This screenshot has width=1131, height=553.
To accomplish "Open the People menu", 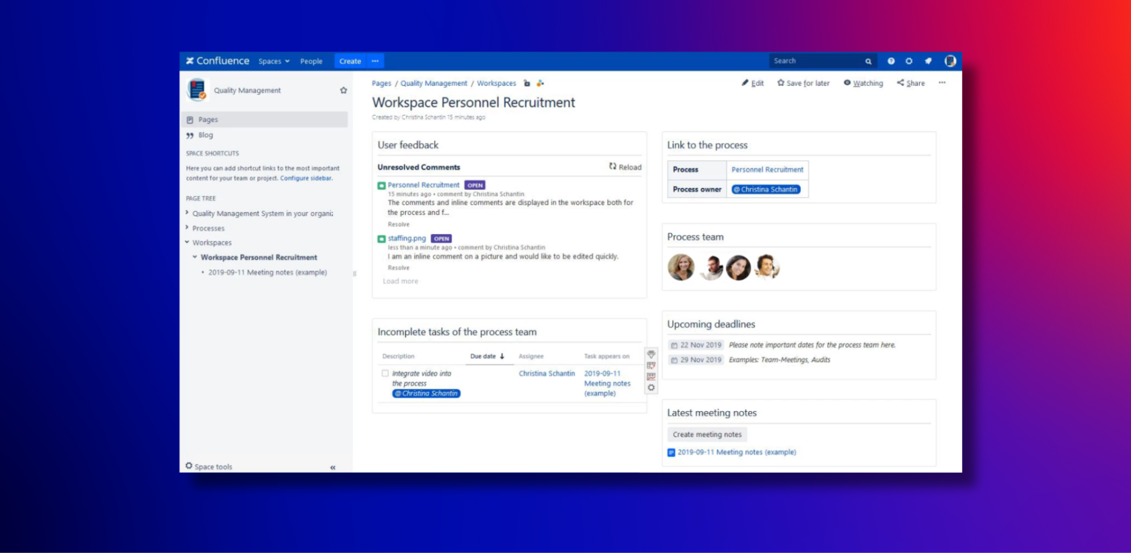I will [312, 61].
